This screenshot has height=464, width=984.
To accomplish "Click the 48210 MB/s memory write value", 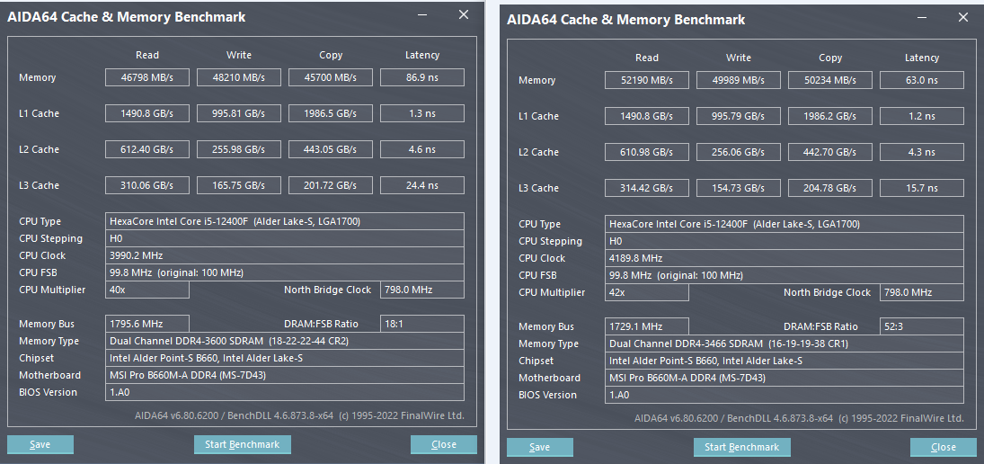I will 239,77.
